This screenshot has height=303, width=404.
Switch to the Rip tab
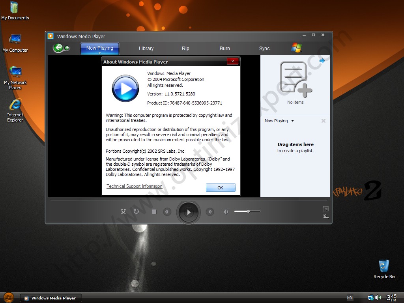[x=185, y=49]
